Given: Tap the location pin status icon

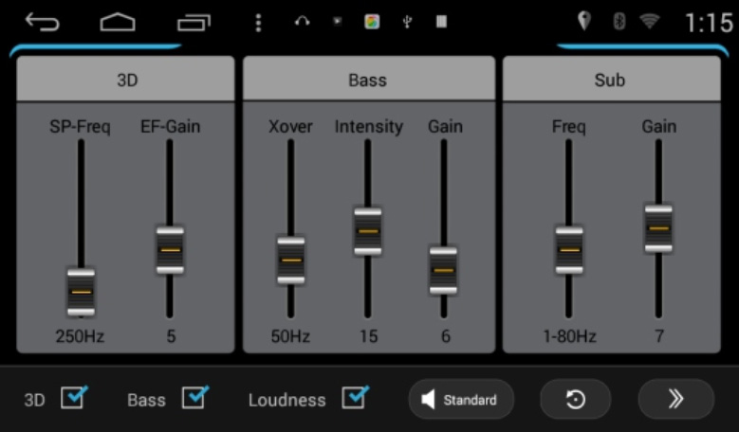Looking at the screenshot, I should pyautogui.click(x=583, y=22).
